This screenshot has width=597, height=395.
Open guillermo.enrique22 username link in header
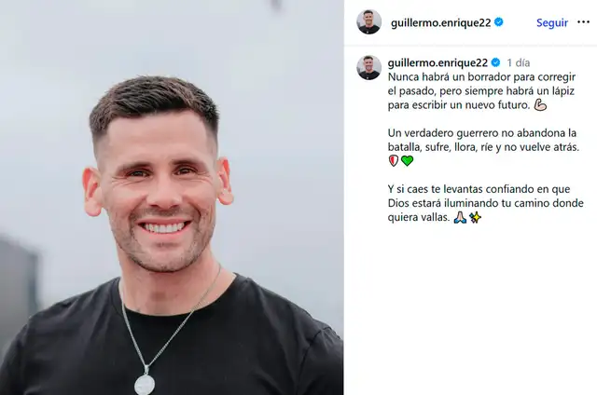coord(441,22)
